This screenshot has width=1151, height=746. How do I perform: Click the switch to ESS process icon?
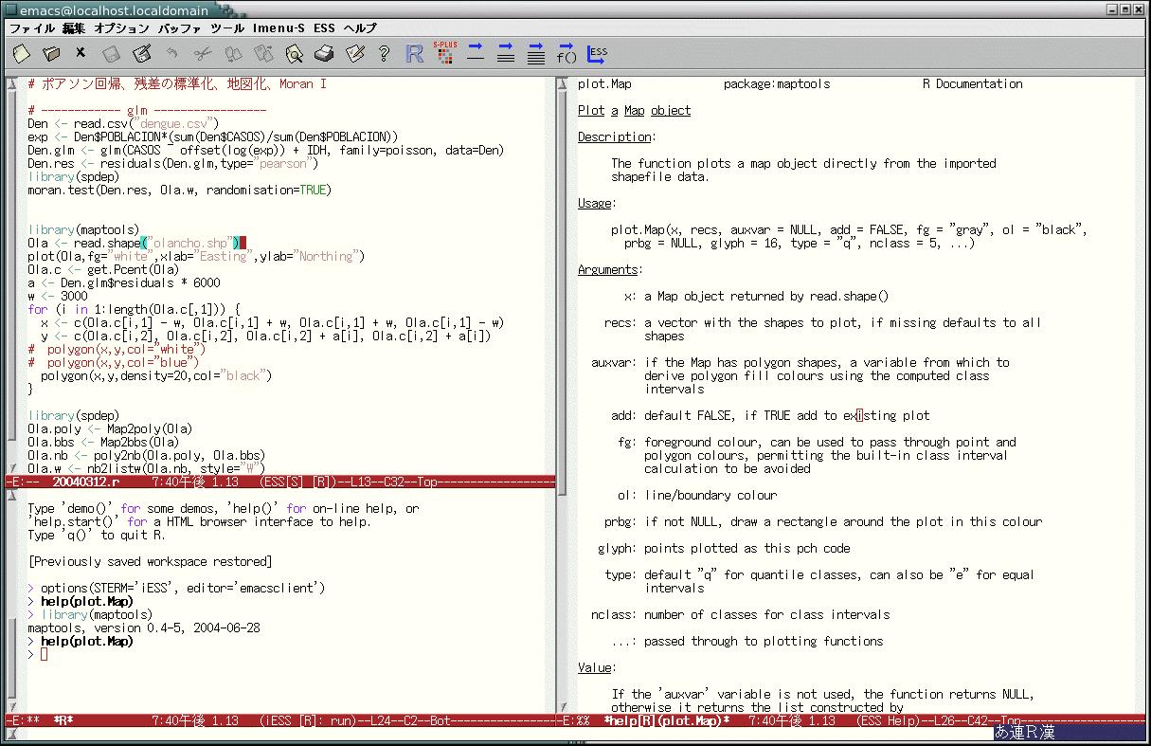click(x=597, y=54)
